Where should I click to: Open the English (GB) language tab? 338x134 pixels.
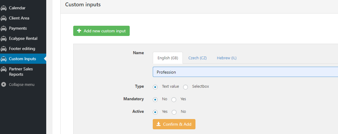[168, 58]
